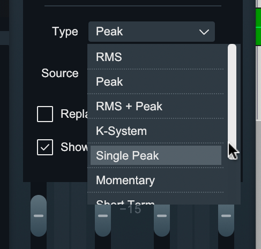This screenshot has width=261, height=249.
Task: Grab the leftmost fader handle
Action: [x=39, y=216]
